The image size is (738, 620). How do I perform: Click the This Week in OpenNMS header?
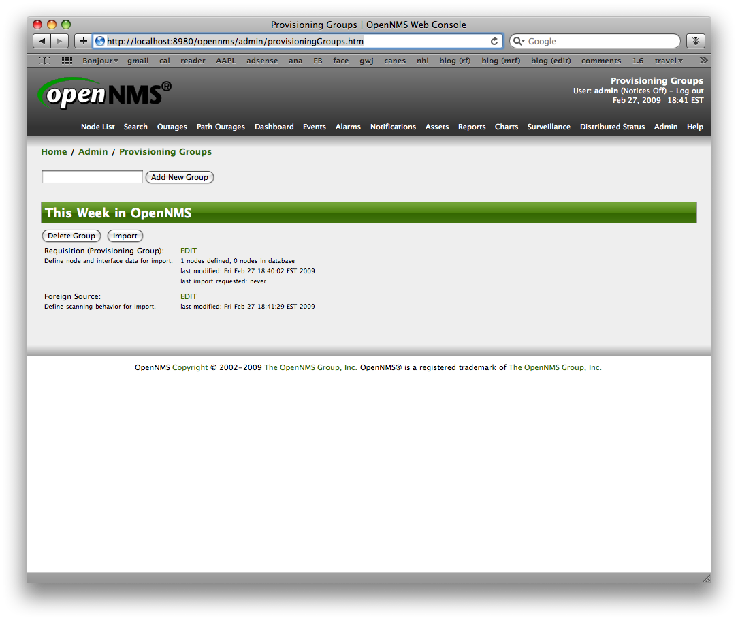coord(368,213)
